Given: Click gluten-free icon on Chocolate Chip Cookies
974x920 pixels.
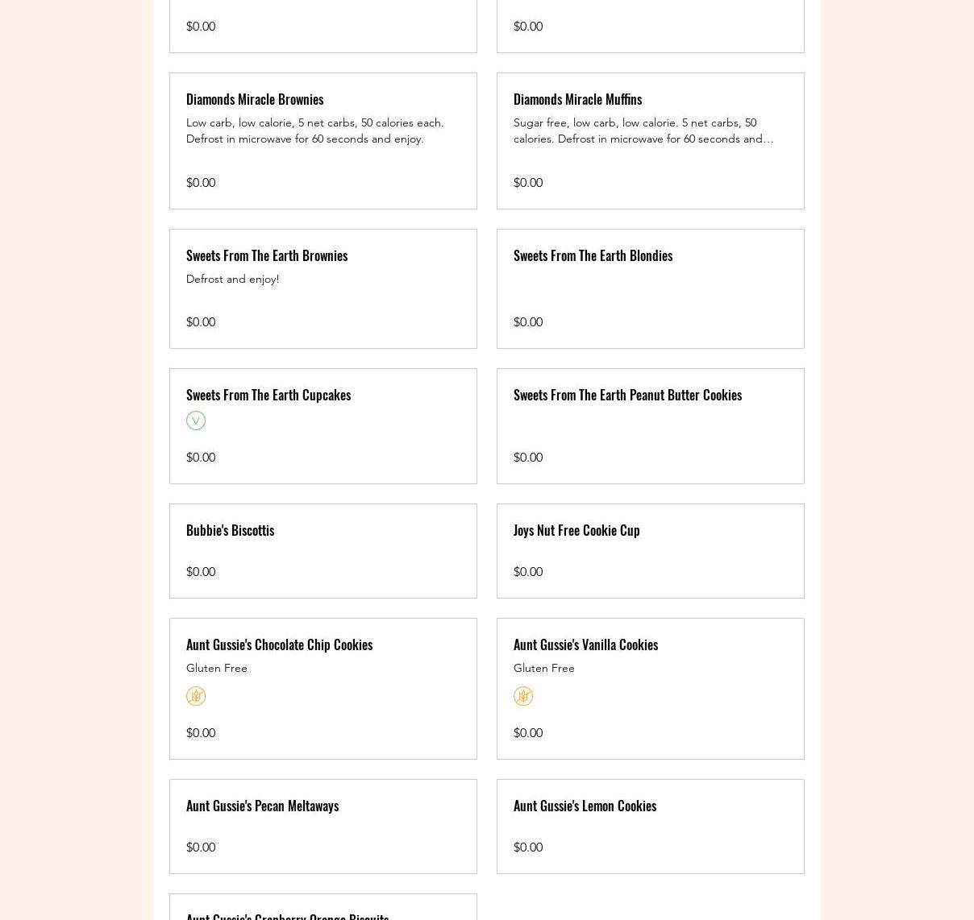Looking at the screenshot, I should pos(195,696).
